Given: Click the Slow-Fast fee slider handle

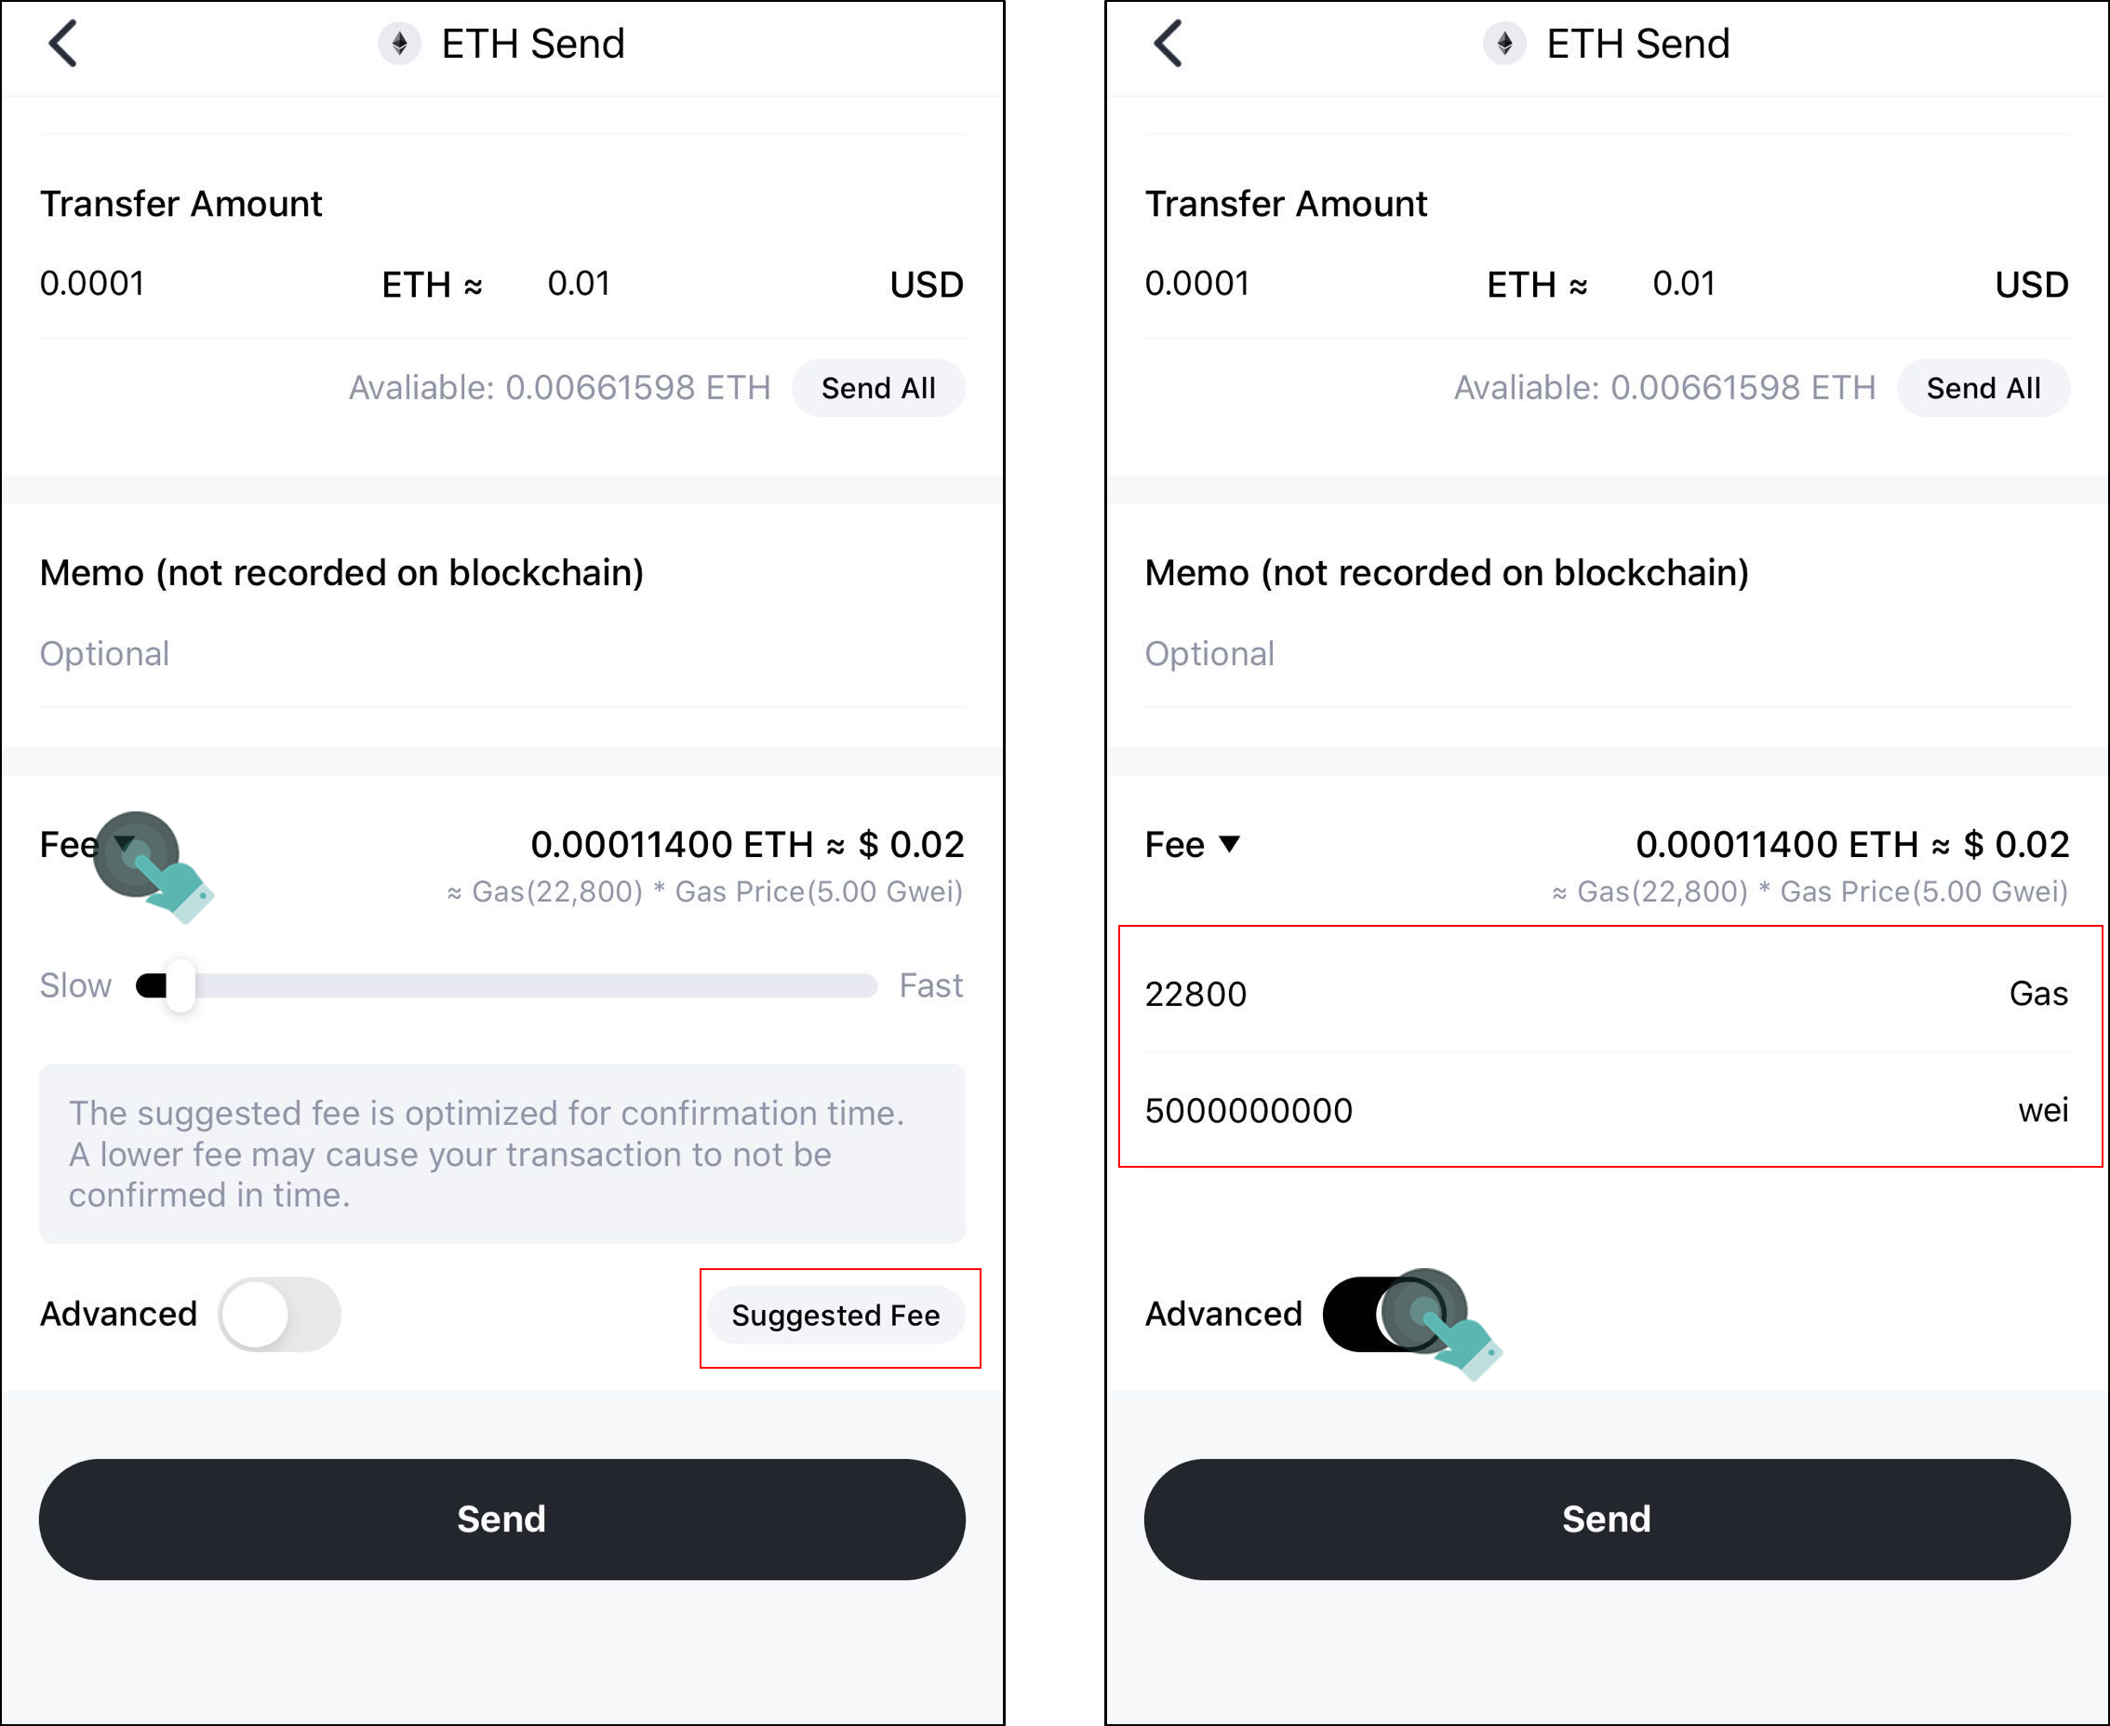Looking at the screenshot, I should click(180, 985).
